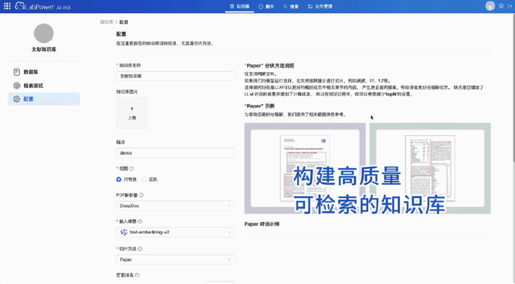This screenshot has width=515, height=284.
Task: Open the left Paper example screenshot
Action: click(305, 168)
